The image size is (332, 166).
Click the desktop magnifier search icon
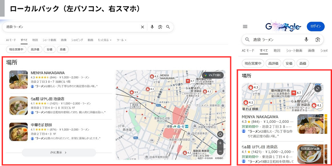tap(168, 27)
